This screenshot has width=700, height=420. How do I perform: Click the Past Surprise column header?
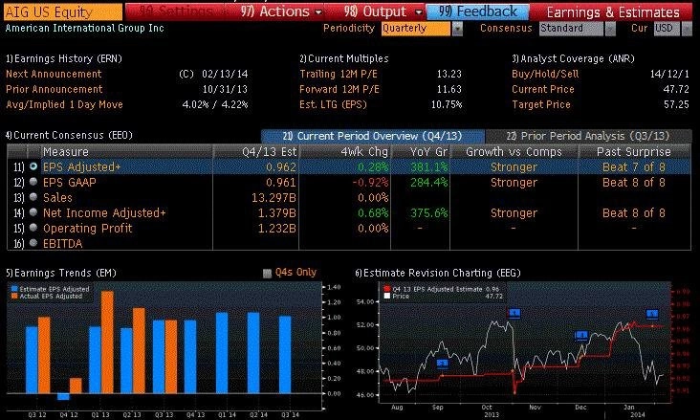pos(634,152)
